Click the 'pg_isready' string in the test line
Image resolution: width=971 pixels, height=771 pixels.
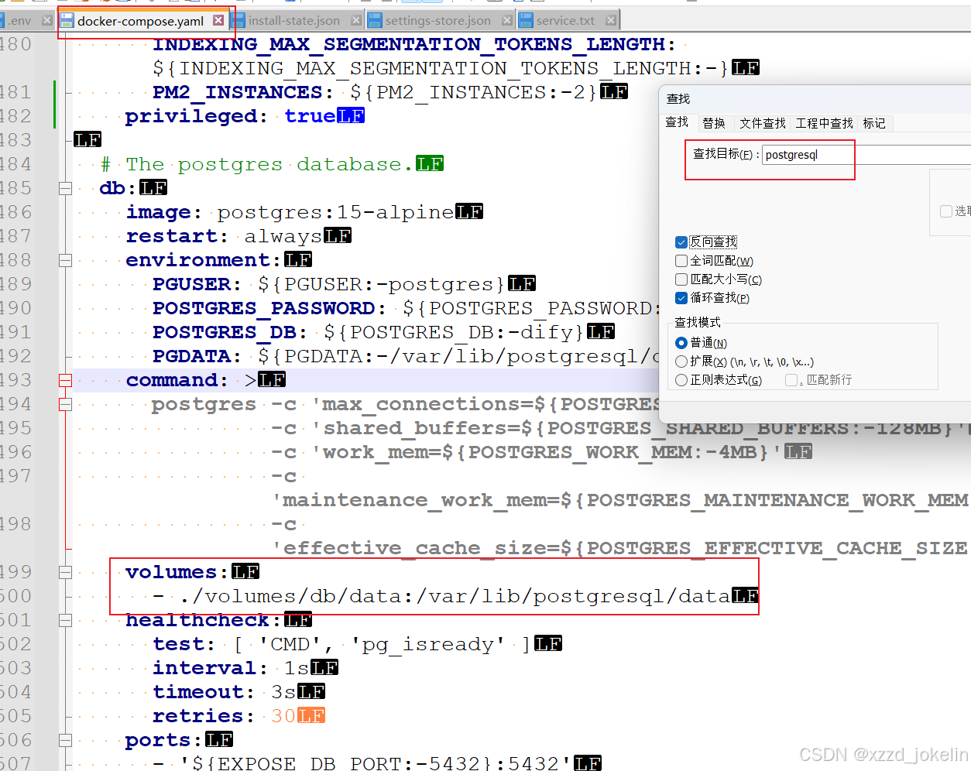point(428,644)
